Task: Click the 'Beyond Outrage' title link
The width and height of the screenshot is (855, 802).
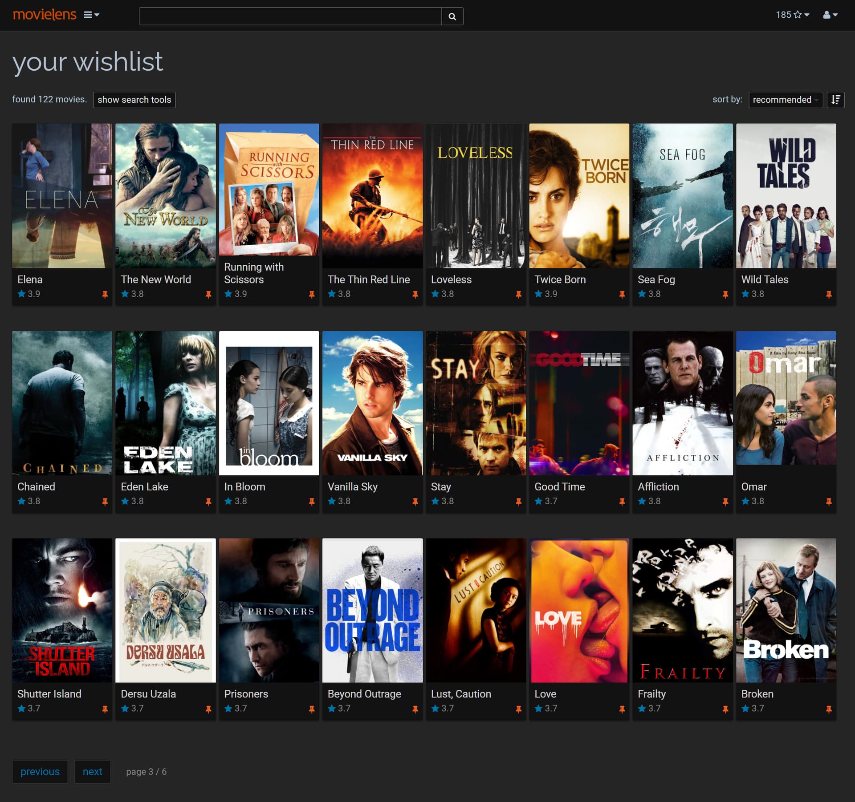Action: coord(364,694)
